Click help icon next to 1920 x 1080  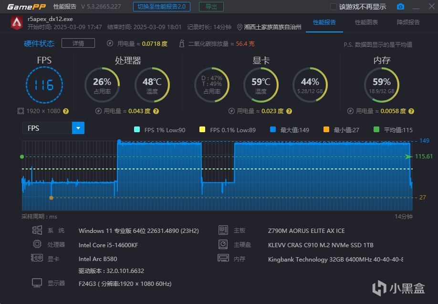tap(66, 111)
